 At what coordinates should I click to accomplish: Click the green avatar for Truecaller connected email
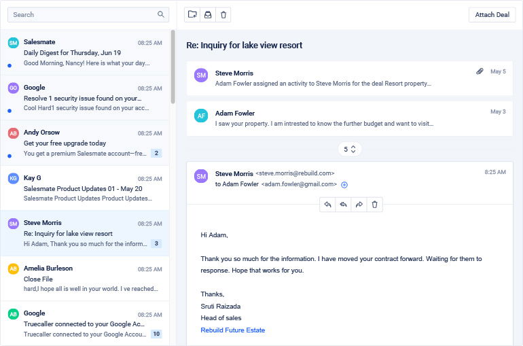14,314
